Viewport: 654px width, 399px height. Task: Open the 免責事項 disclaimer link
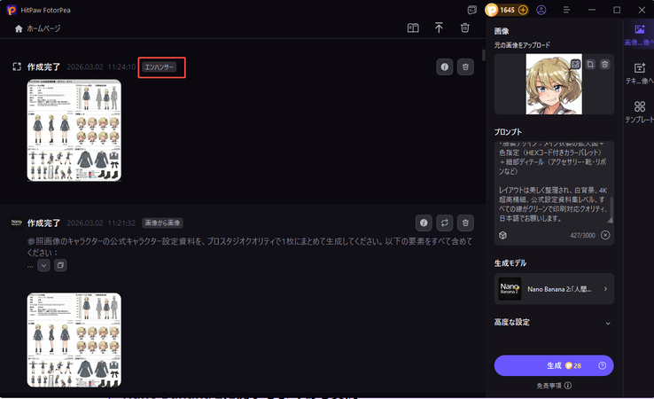click(x=554, y=386)
